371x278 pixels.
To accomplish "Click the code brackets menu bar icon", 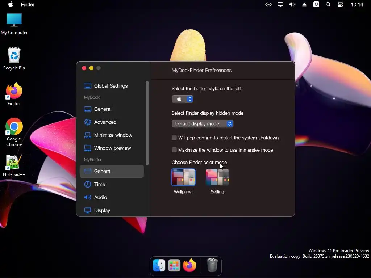I will (x=268, y=4).
